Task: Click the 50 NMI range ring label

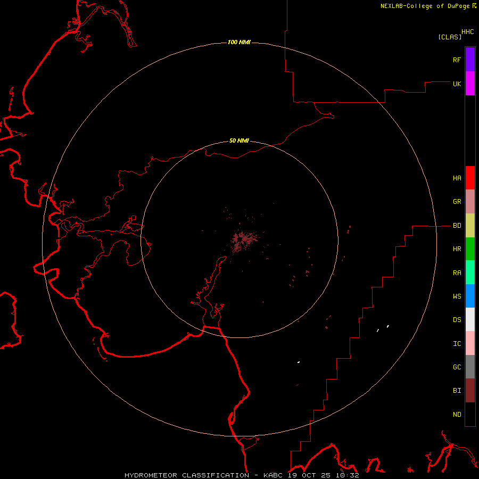Action: point(239,141)
